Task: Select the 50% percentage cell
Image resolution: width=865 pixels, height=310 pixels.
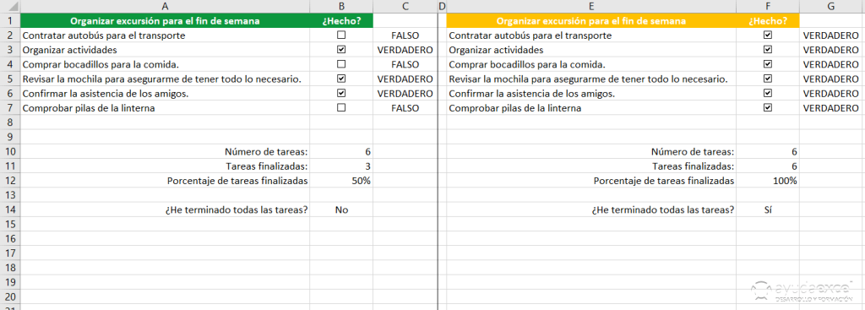Action: tap(341, 181)
